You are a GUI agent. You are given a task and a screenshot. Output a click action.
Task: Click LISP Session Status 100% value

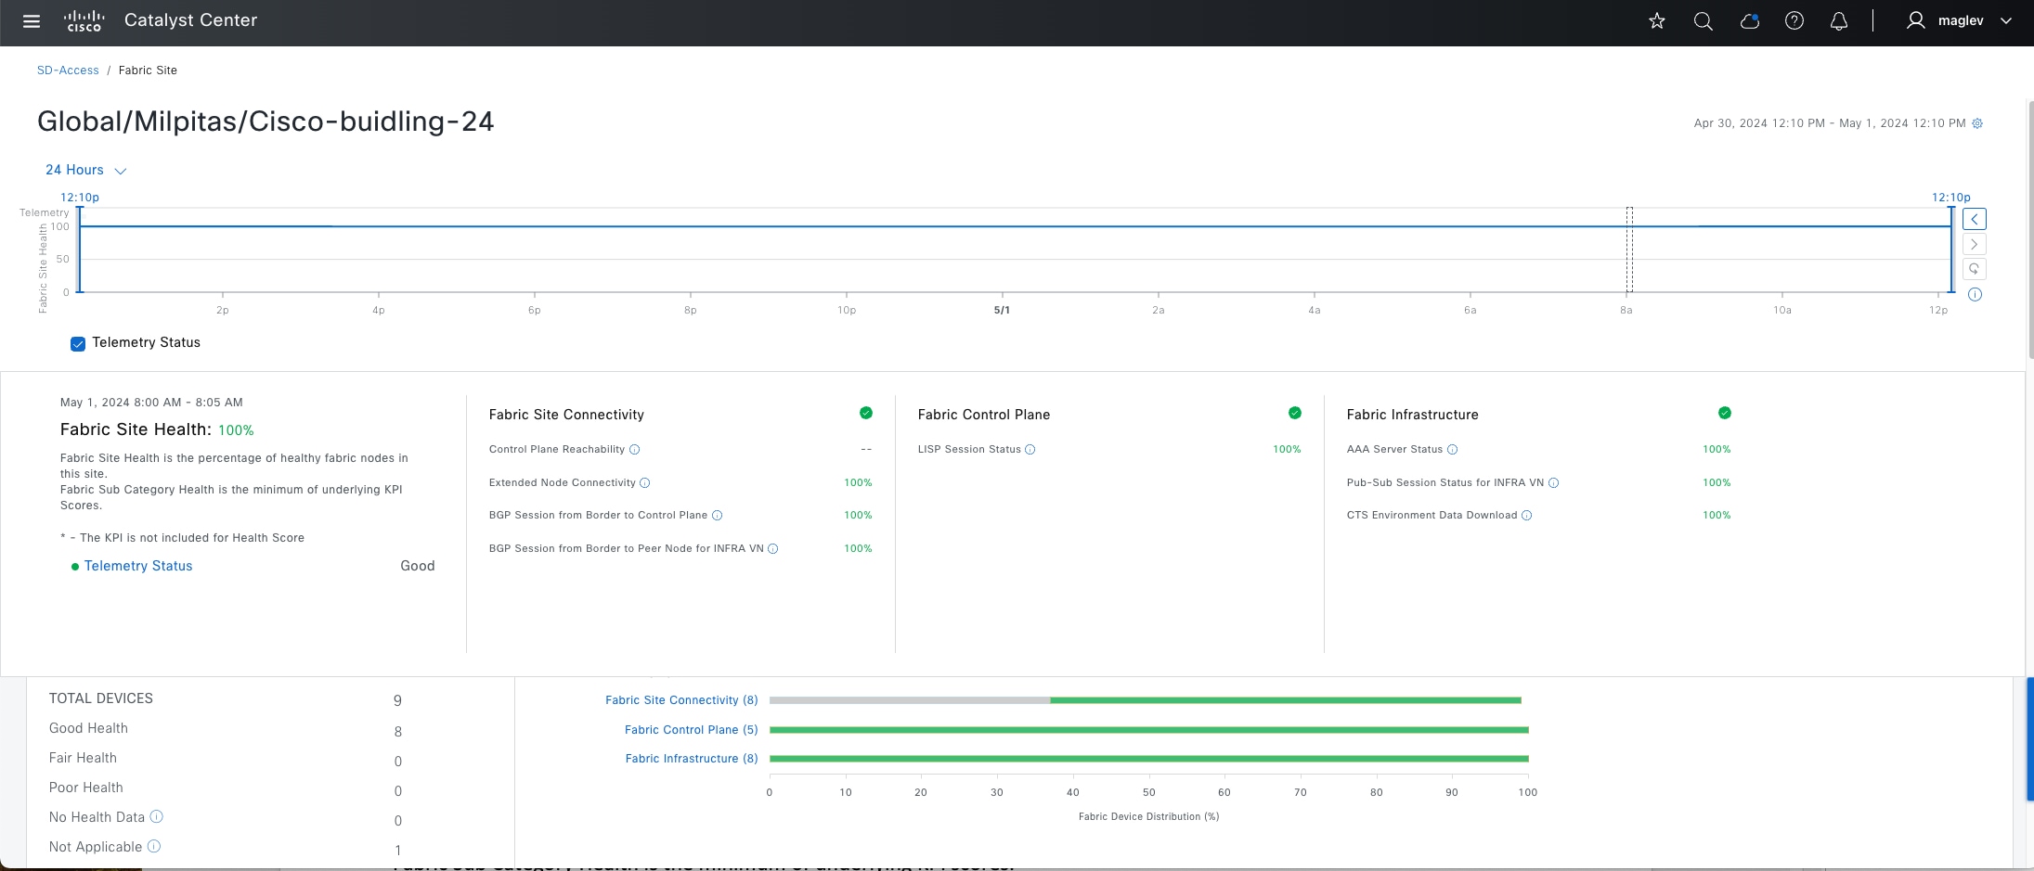click(1287, 450)
